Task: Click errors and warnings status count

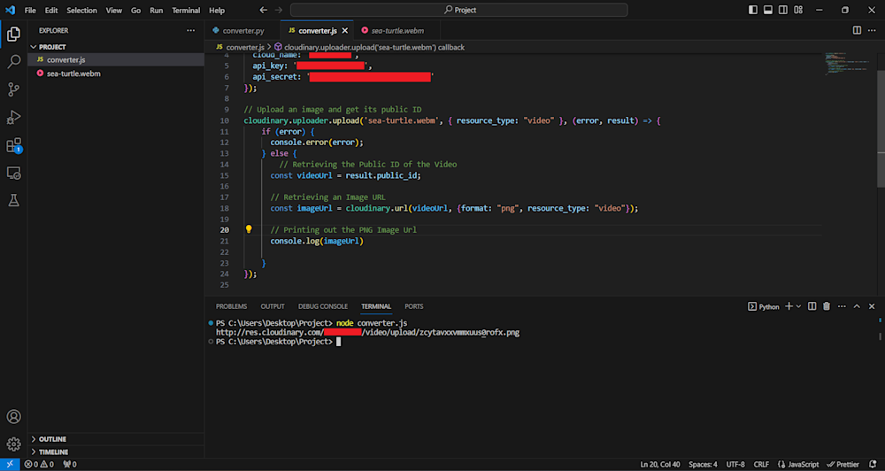Action: (39, 464)
